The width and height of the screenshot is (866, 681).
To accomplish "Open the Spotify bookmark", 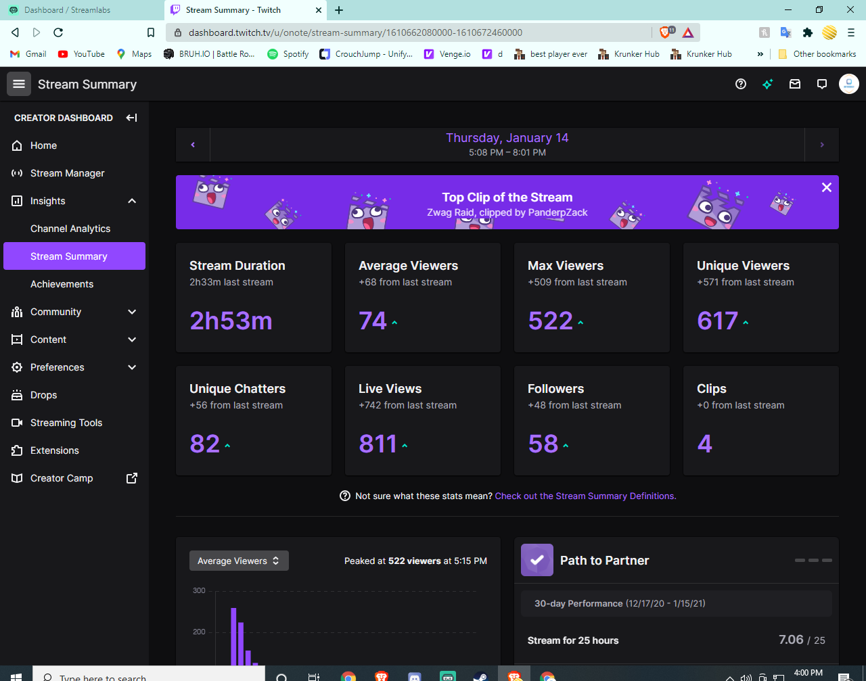I will (x=288, y=54).
